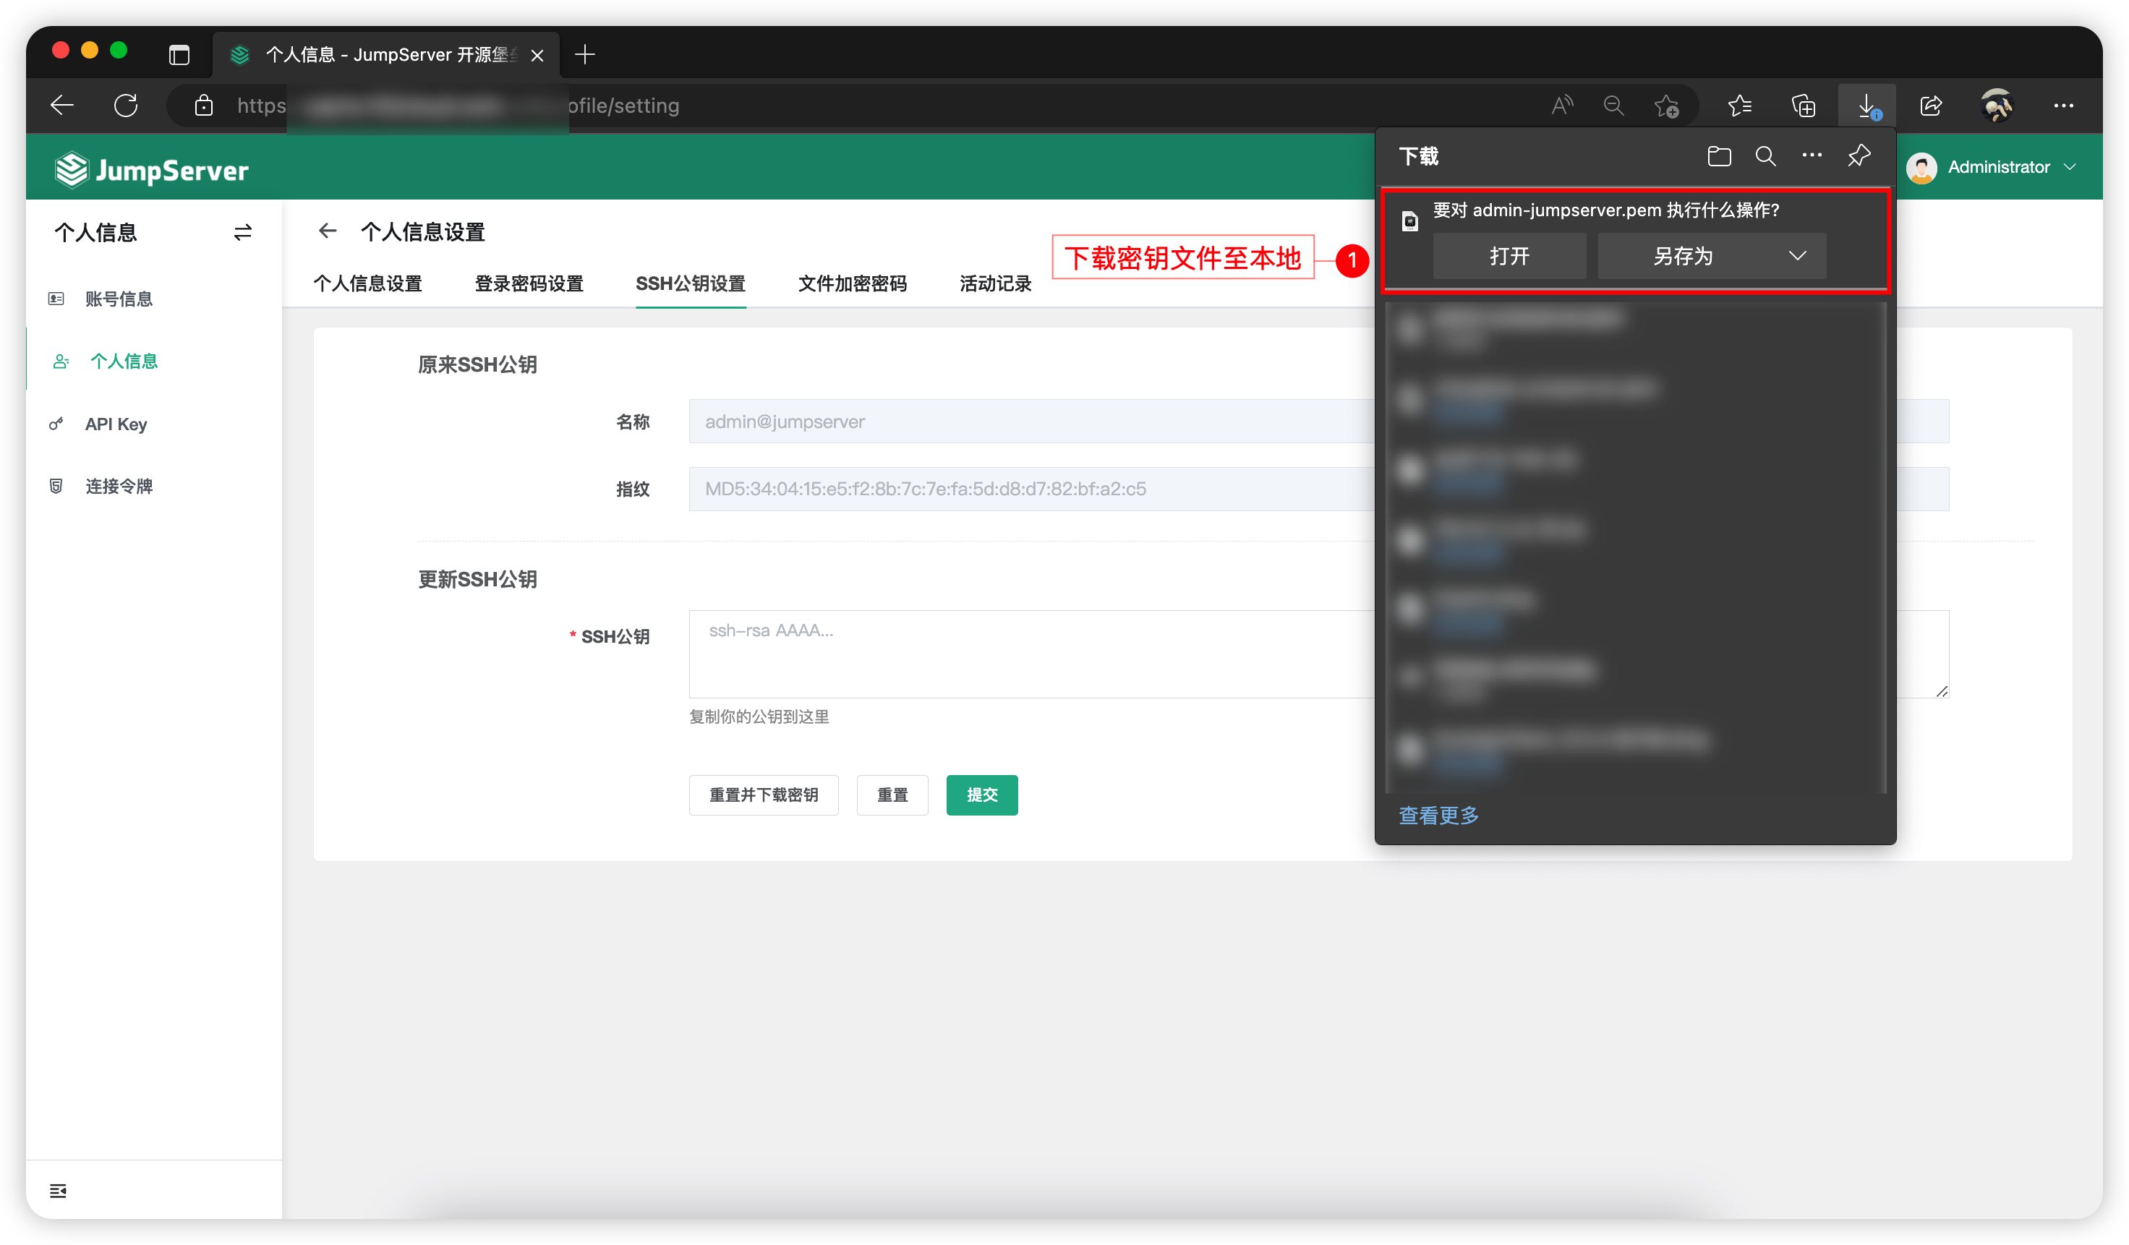Open the Read Aloud icon in toolbar
This screenshot has width=2129, height=1245.
click(x=1561, y=105)
